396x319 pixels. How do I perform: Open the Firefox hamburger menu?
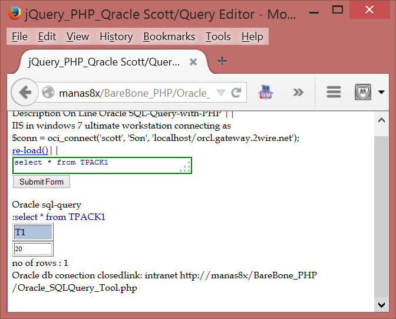334,92
